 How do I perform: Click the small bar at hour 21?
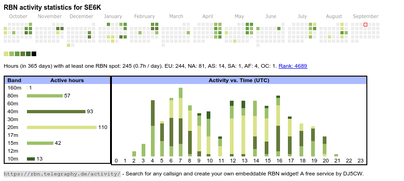(x=336, y=155)
